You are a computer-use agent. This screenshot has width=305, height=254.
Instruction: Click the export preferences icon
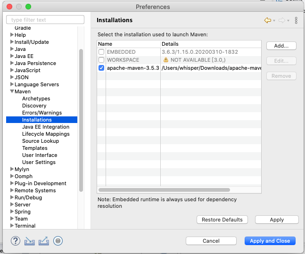(x=44, y=241)
